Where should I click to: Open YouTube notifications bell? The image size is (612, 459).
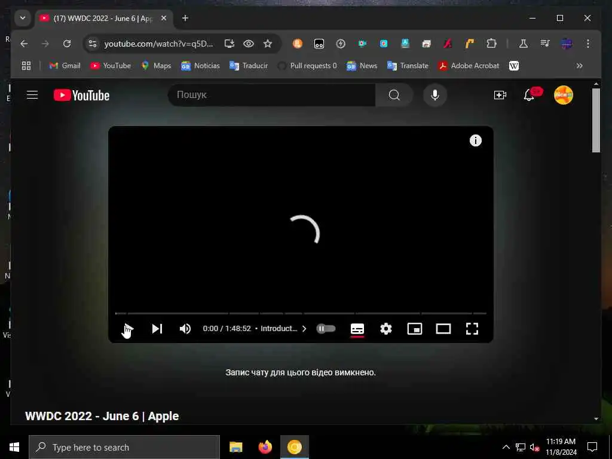529,95
